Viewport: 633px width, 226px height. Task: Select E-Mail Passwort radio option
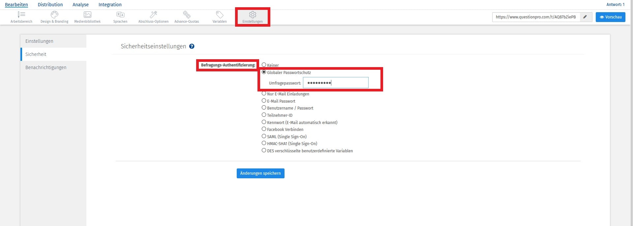264,101
